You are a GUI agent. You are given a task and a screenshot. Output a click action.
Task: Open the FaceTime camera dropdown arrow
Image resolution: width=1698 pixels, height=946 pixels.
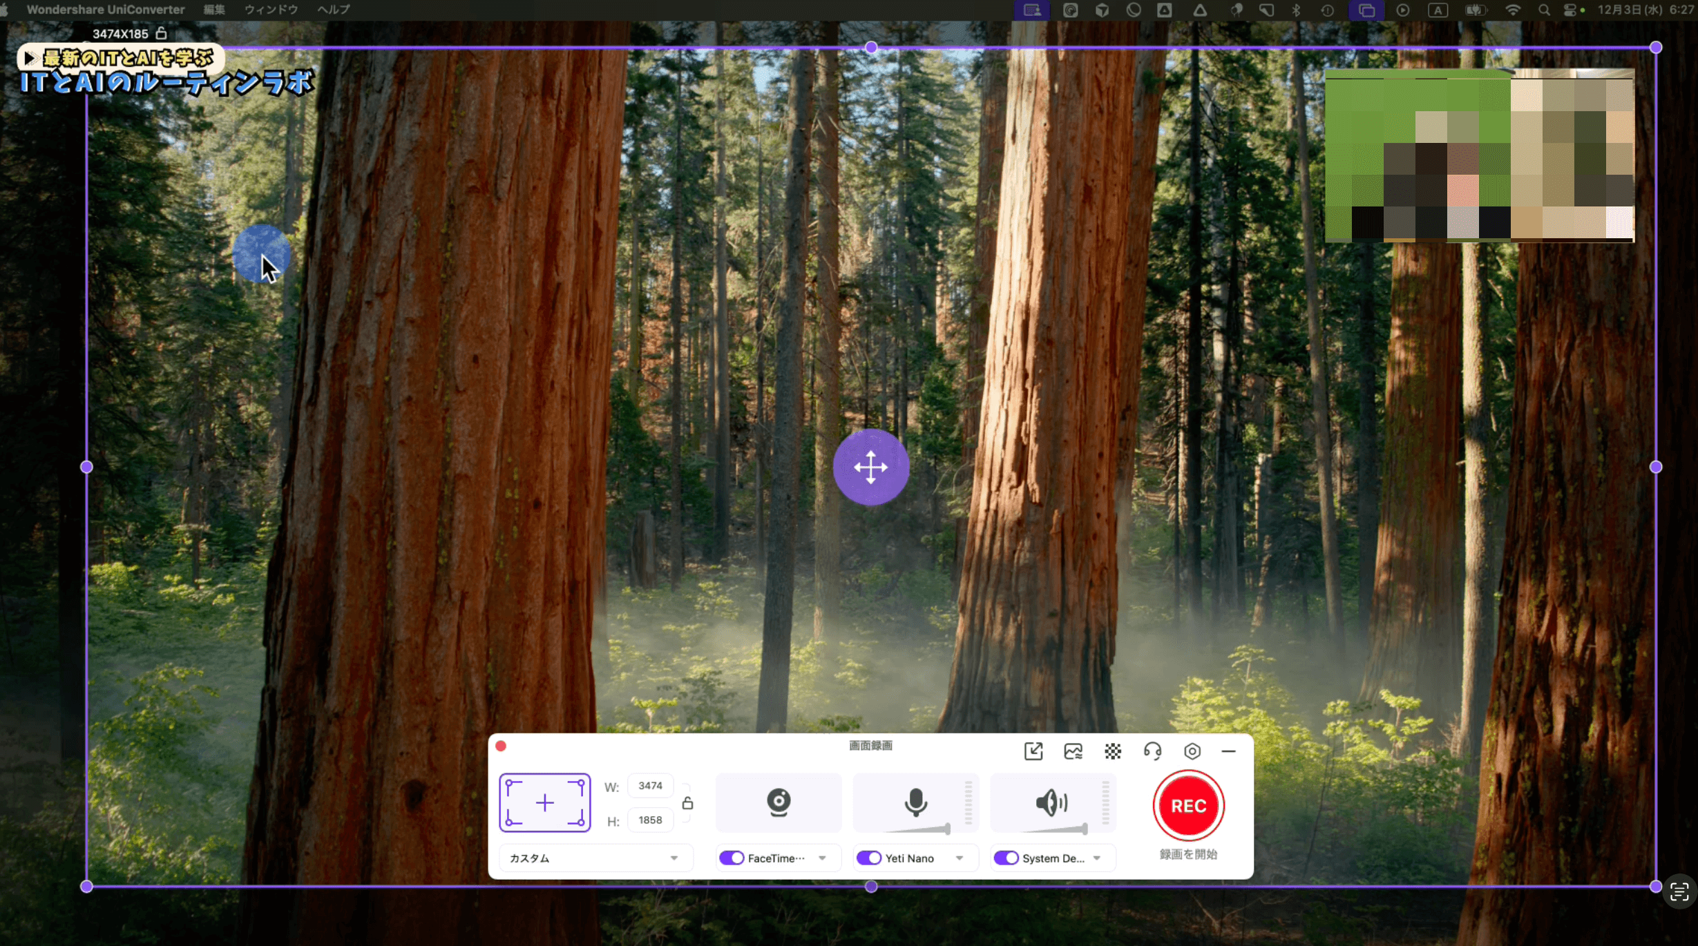pos(822,858)
